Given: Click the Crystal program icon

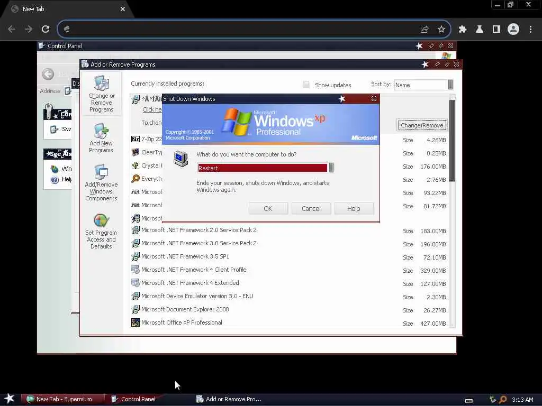Looking at the screenshot, I should [x=135, y=165].
